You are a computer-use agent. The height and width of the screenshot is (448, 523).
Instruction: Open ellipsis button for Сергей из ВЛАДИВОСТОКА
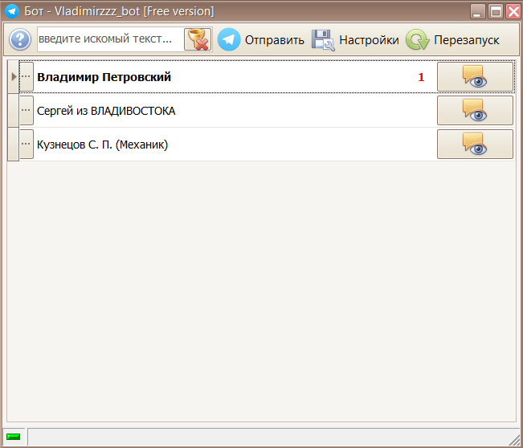click(x=26, y=110)
